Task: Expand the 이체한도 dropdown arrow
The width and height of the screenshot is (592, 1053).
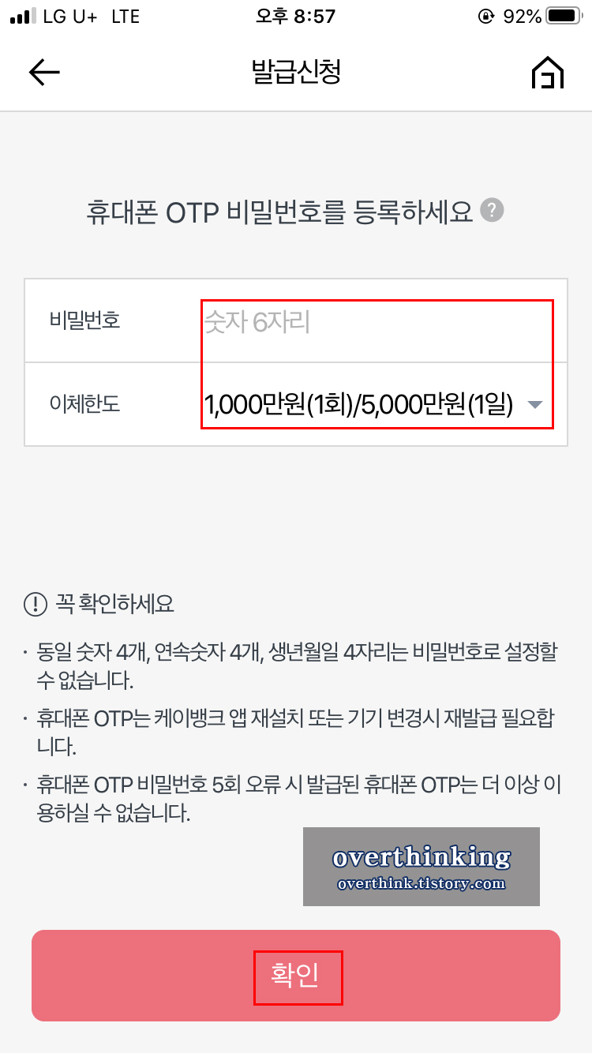Action: (534, 405)
